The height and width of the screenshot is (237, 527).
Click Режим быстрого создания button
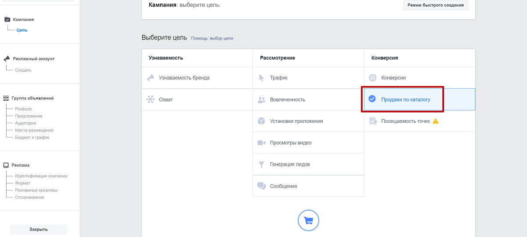click(436, 5)
